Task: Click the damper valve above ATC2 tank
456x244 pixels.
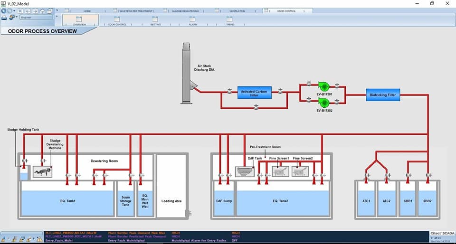Action: click(x=388, y=176)
